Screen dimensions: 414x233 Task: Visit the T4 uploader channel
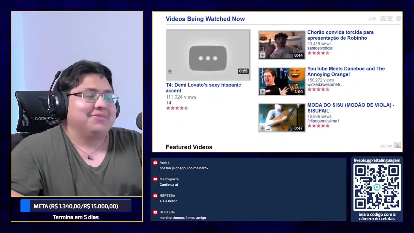coord(169,103)
